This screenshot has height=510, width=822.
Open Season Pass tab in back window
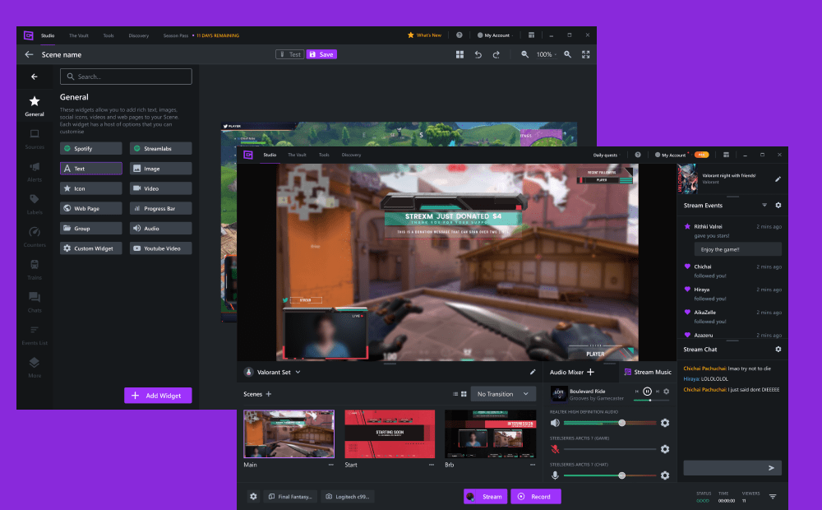(176, 35)
